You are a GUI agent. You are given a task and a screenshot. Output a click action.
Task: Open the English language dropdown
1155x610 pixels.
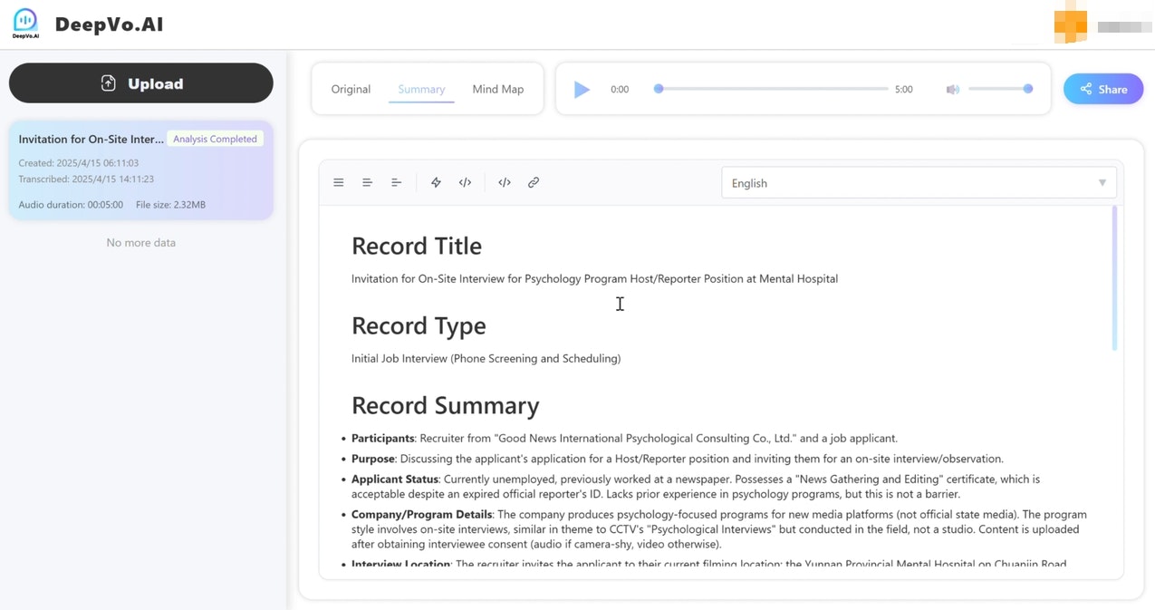pos(919,182)
